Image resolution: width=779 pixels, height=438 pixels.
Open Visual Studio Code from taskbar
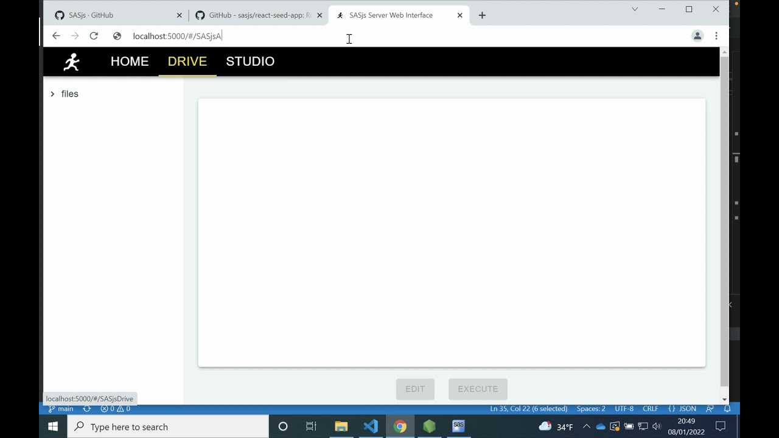tap(371, 426)
